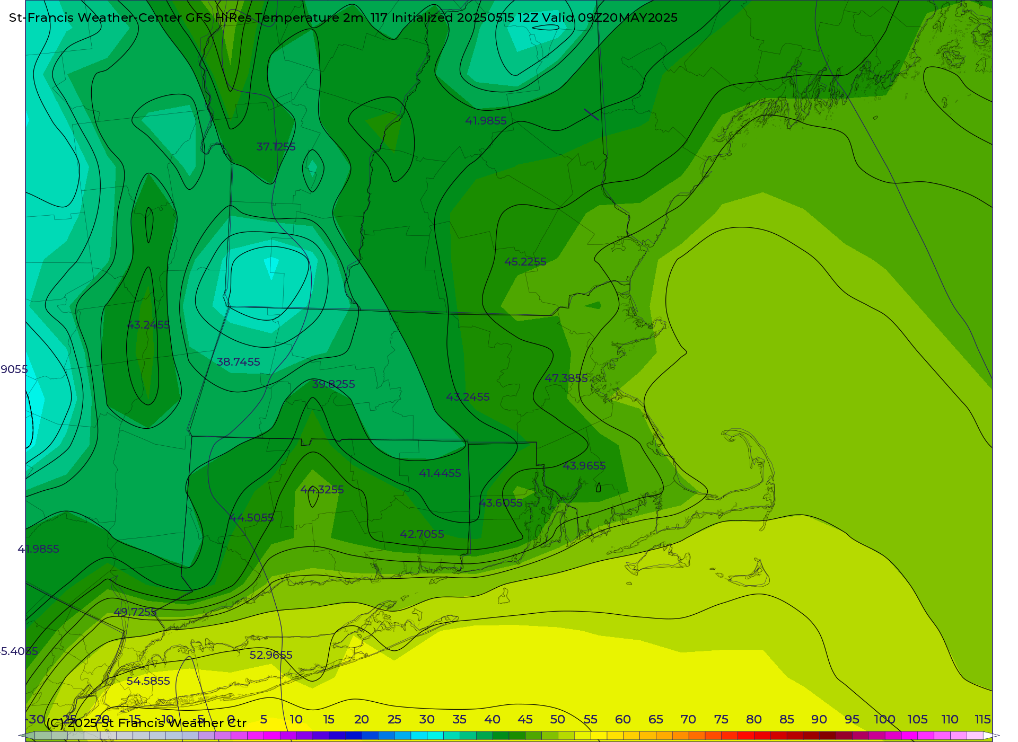Click the 105 label on the color scale

pos(917,719)
